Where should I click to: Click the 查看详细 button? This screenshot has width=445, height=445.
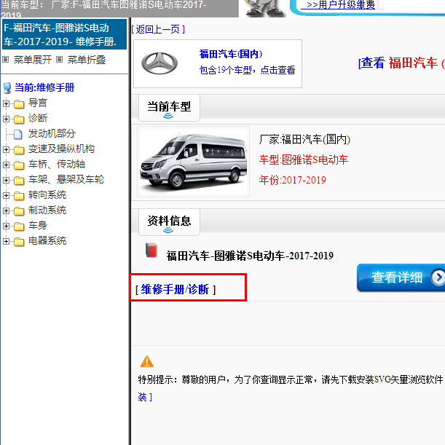click(x=401, y=277)
